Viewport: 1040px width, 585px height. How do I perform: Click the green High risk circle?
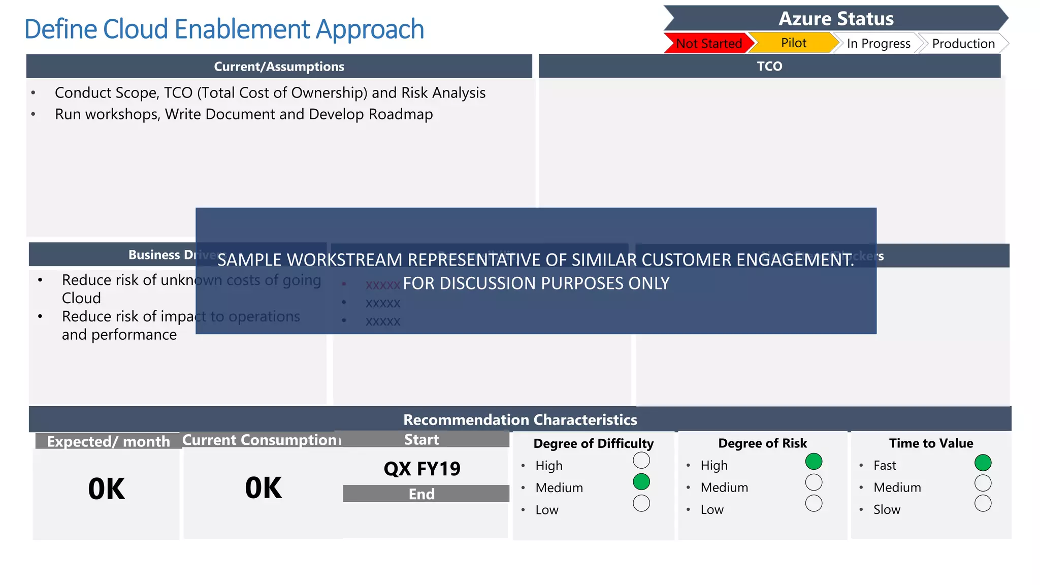pyautogui.click(x=814, y=461)
